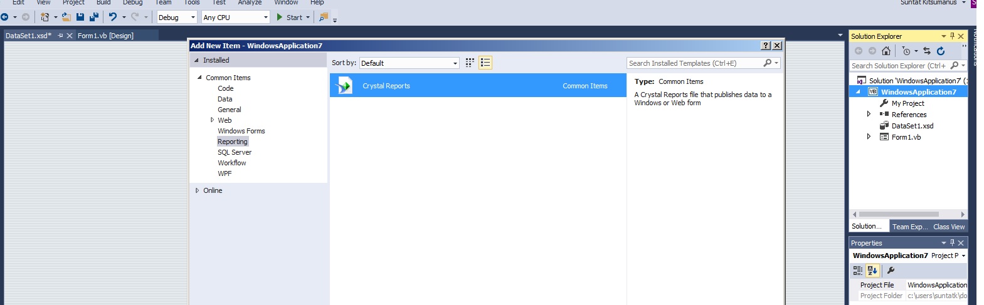This screenshot has width=984, height=305.
Task: Expand the Web category node
Action: (x=212, y=120)
